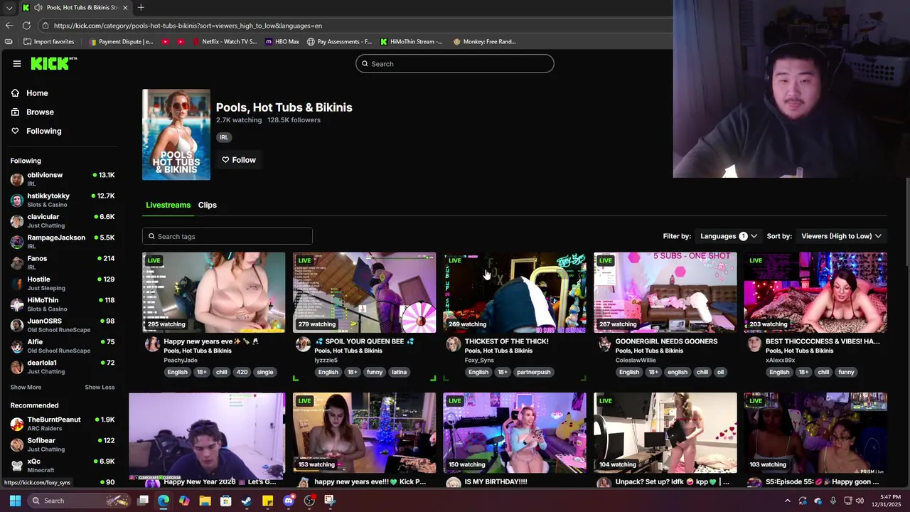This screenshot has width=910, height=512.
Task: Select the partnerpush tag under Foxy_Syns
Action: 533,372
